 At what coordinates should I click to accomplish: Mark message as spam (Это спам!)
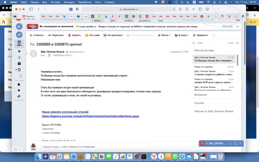coord(92,35)
